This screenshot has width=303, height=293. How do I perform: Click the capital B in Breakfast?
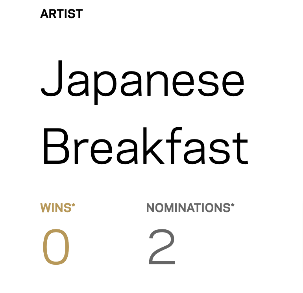tap(55, 146)
